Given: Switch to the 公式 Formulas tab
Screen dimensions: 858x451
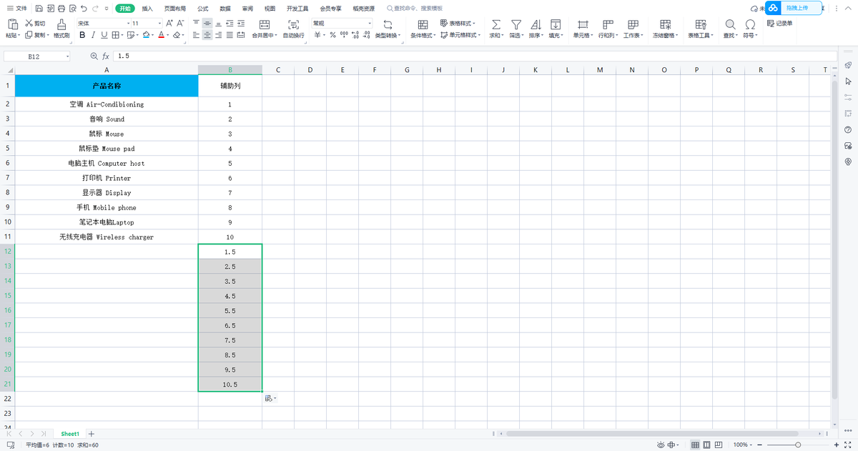Looking at the screenshot, I should [203, 9].
